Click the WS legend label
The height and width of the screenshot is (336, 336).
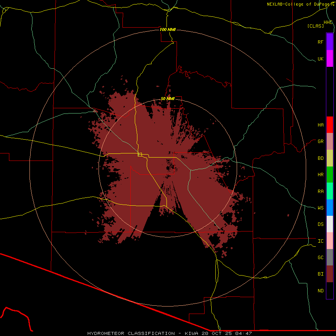click(x=321, y=208)
